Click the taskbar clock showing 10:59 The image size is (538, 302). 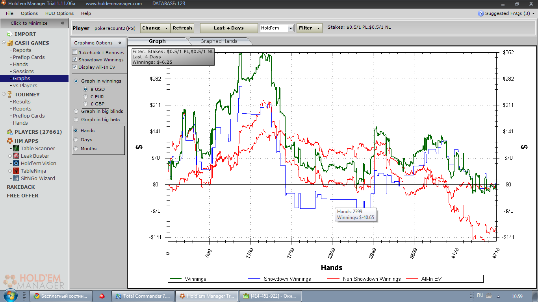(517, 296)
